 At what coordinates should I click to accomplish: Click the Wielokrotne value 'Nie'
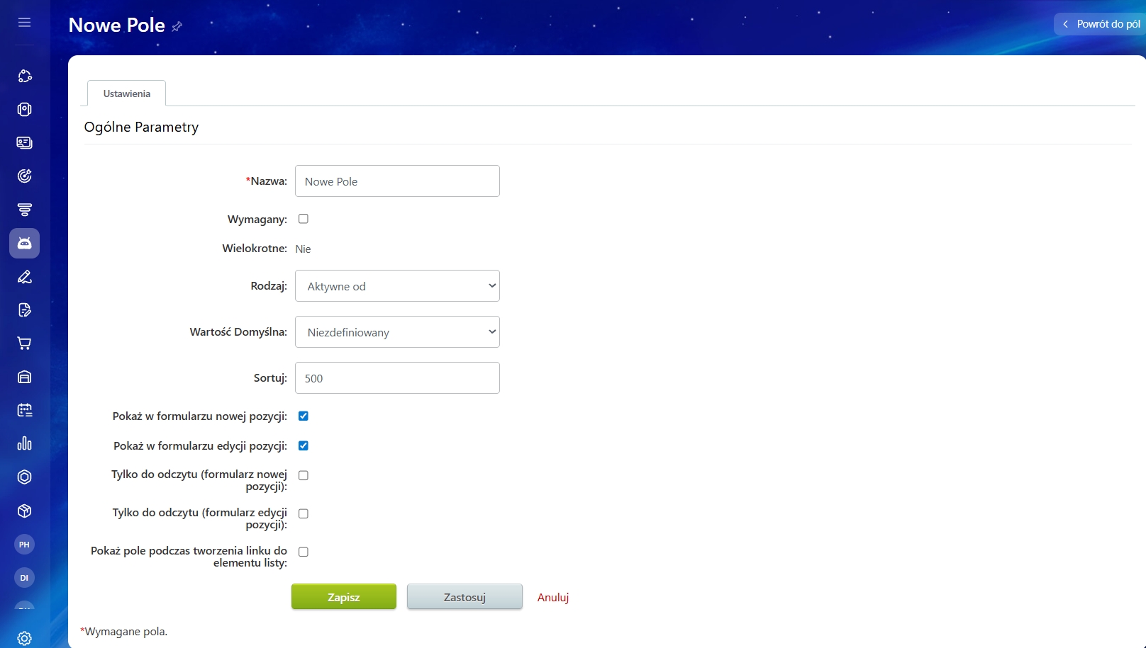303,249
